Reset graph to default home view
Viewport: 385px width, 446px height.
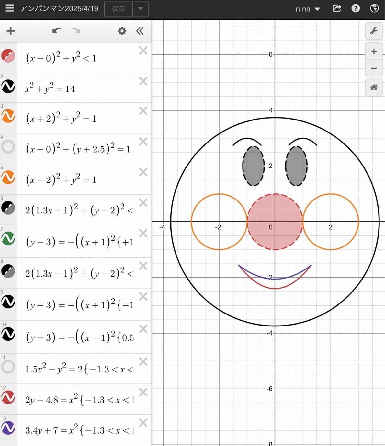374,87
